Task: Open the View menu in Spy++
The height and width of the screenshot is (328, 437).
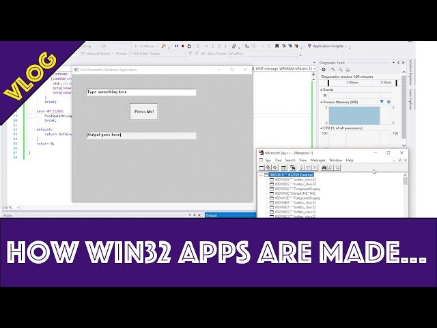Action: 302,160
